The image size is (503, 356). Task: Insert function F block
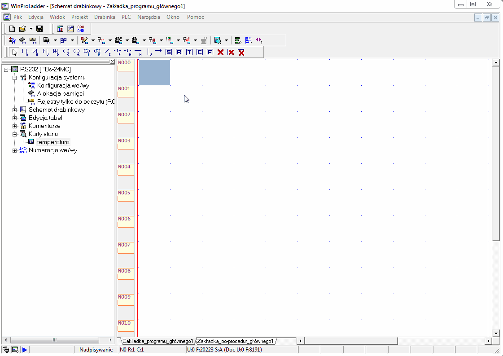(x=210, y=53)
